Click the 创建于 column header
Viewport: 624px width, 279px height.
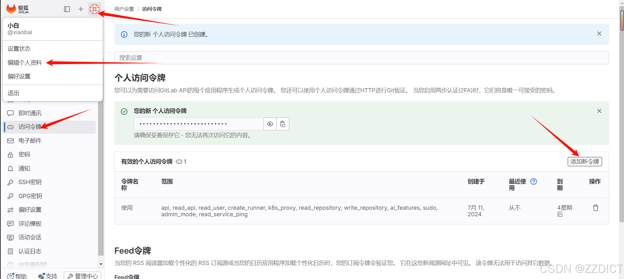[x=476, y=181]
